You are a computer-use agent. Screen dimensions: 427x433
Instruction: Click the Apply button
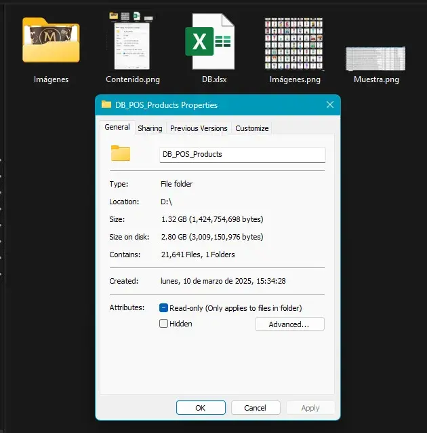pos(310,408)
